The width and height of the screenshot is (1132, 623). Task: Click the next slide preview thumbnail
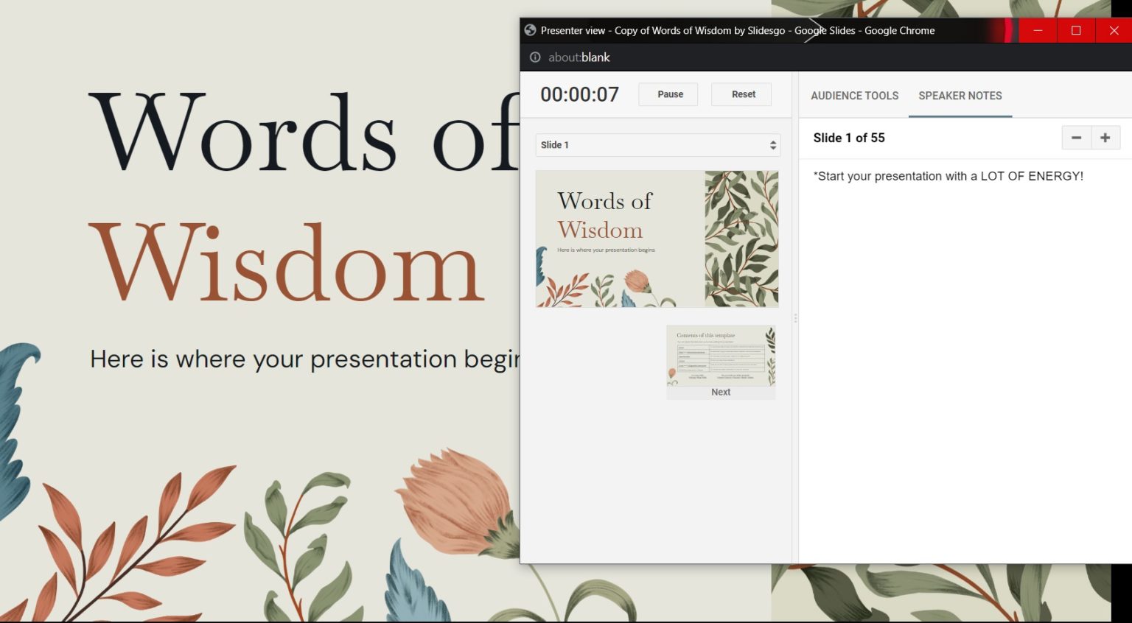[x=721, y=357]
